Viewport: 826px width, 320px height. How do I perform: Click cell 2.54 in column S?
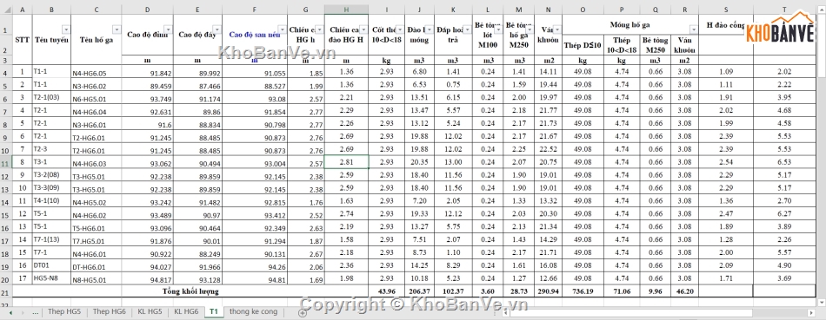[x=726, y=162]
